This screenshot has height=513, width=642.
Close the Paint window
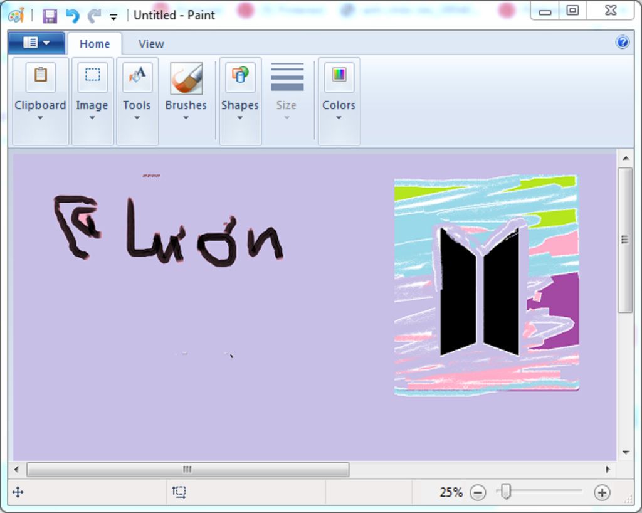(611, 10)
